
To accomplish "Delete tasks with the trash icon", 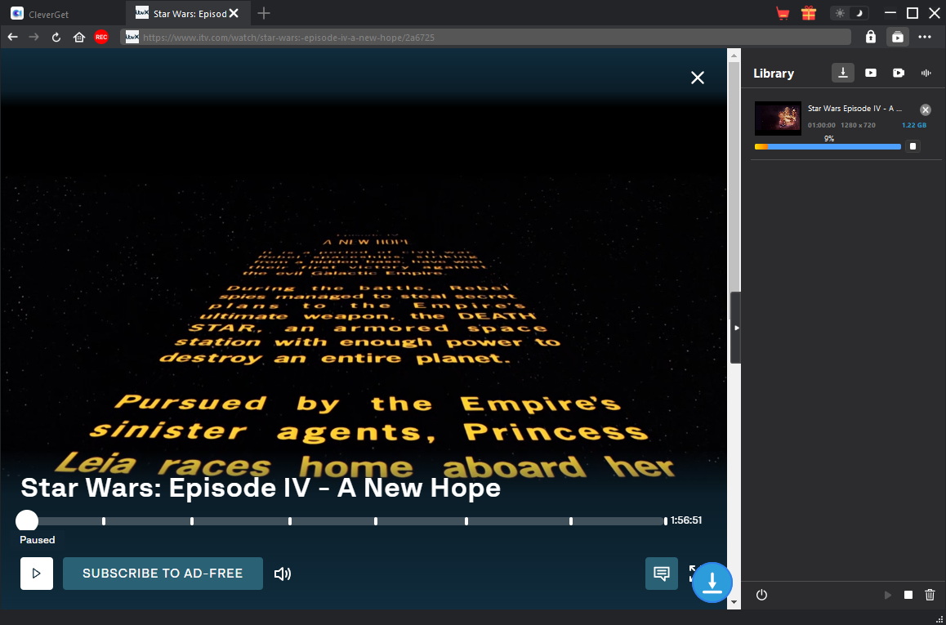I will (930, 595).
